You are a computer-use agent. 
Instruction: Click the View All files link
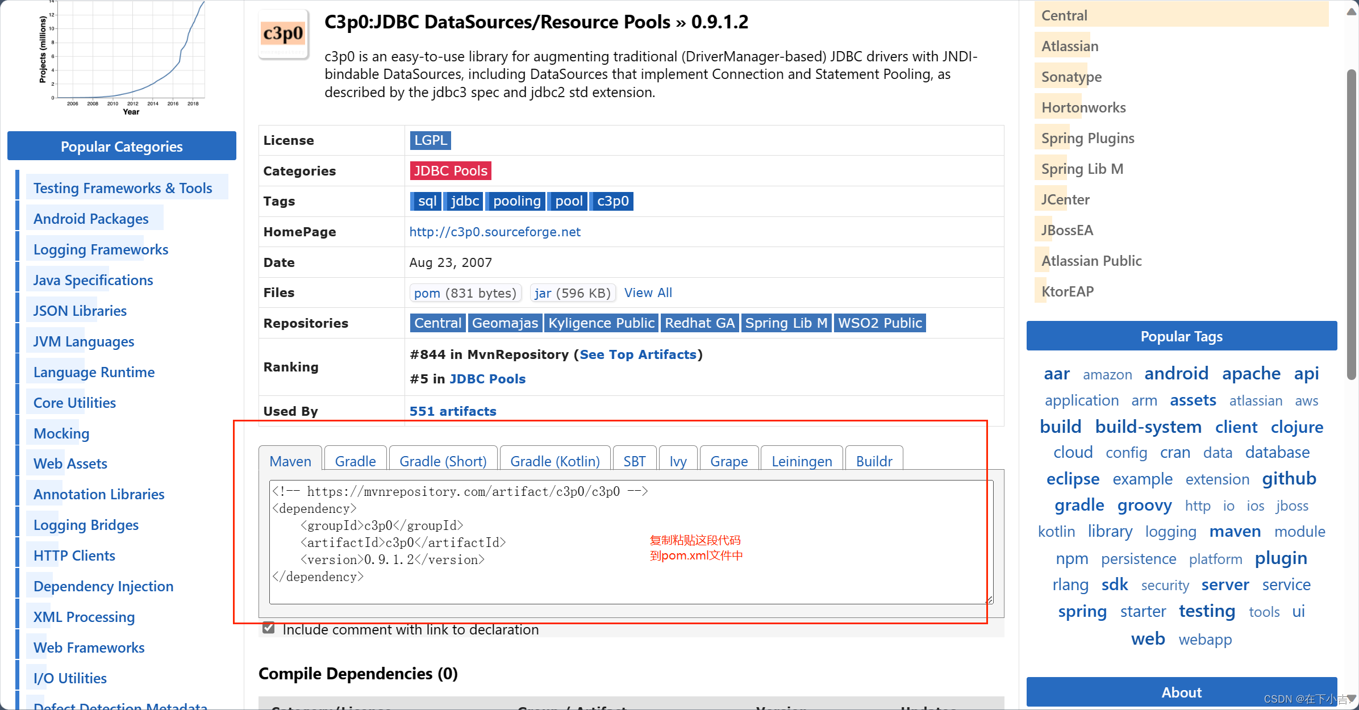pyautogui.click(x=648, y=293)
